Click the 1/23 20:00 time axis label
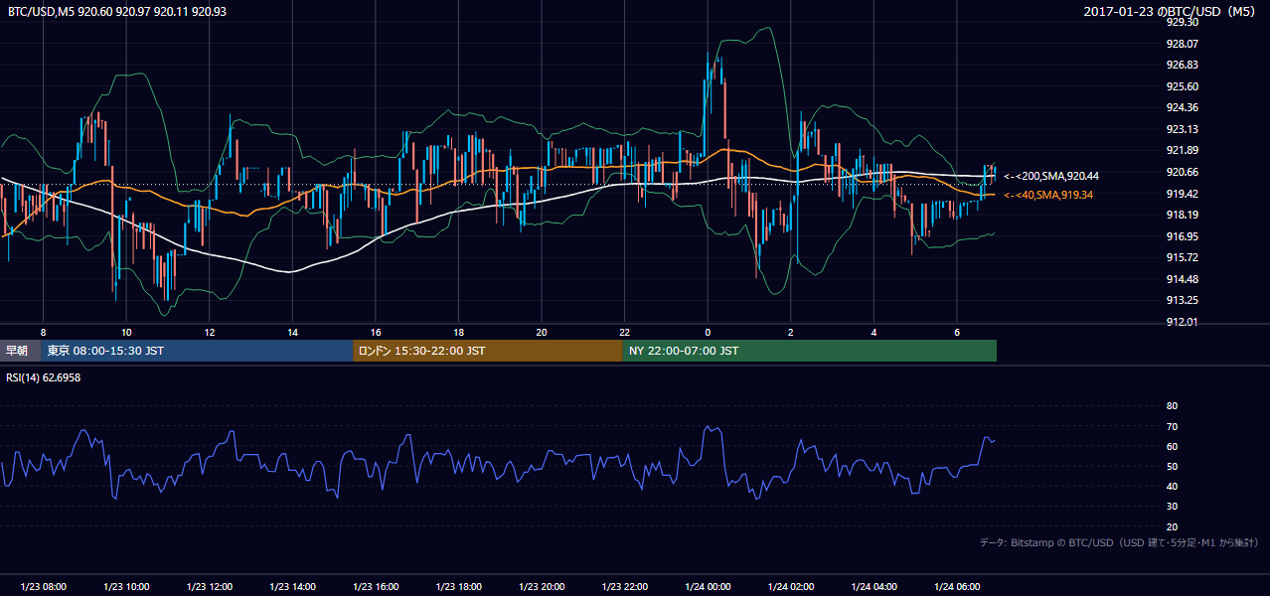Viewport: 1270px width, 596px height. pyautogui.click(x=542, y=587)
